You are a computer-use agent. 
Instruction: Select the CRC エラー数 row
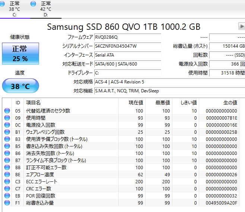(x=120, y=189)
